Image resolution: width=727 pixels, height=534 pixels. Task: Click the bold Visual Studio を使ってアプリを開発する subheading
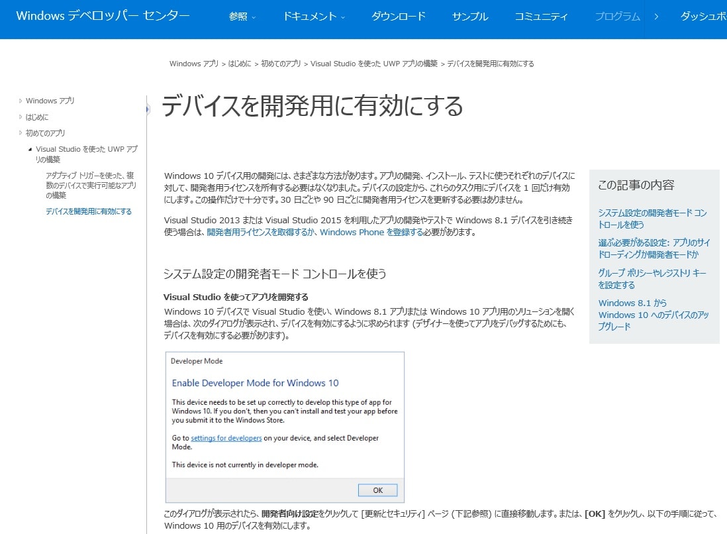click(x=236, y=297)
